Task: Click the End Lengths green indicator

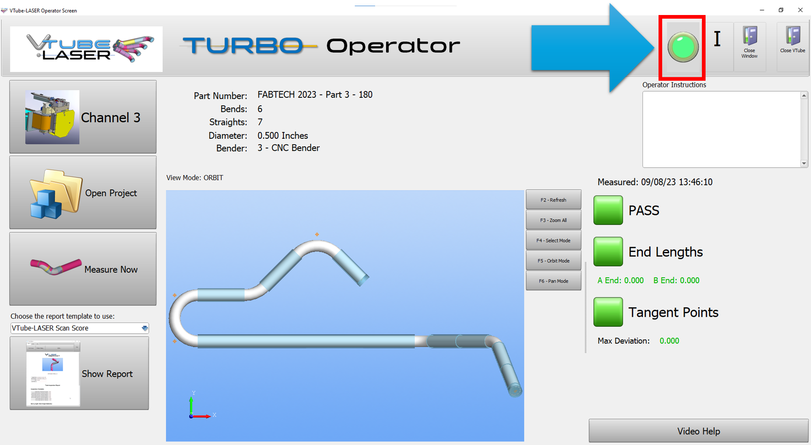Action: [x=608, y=252]
